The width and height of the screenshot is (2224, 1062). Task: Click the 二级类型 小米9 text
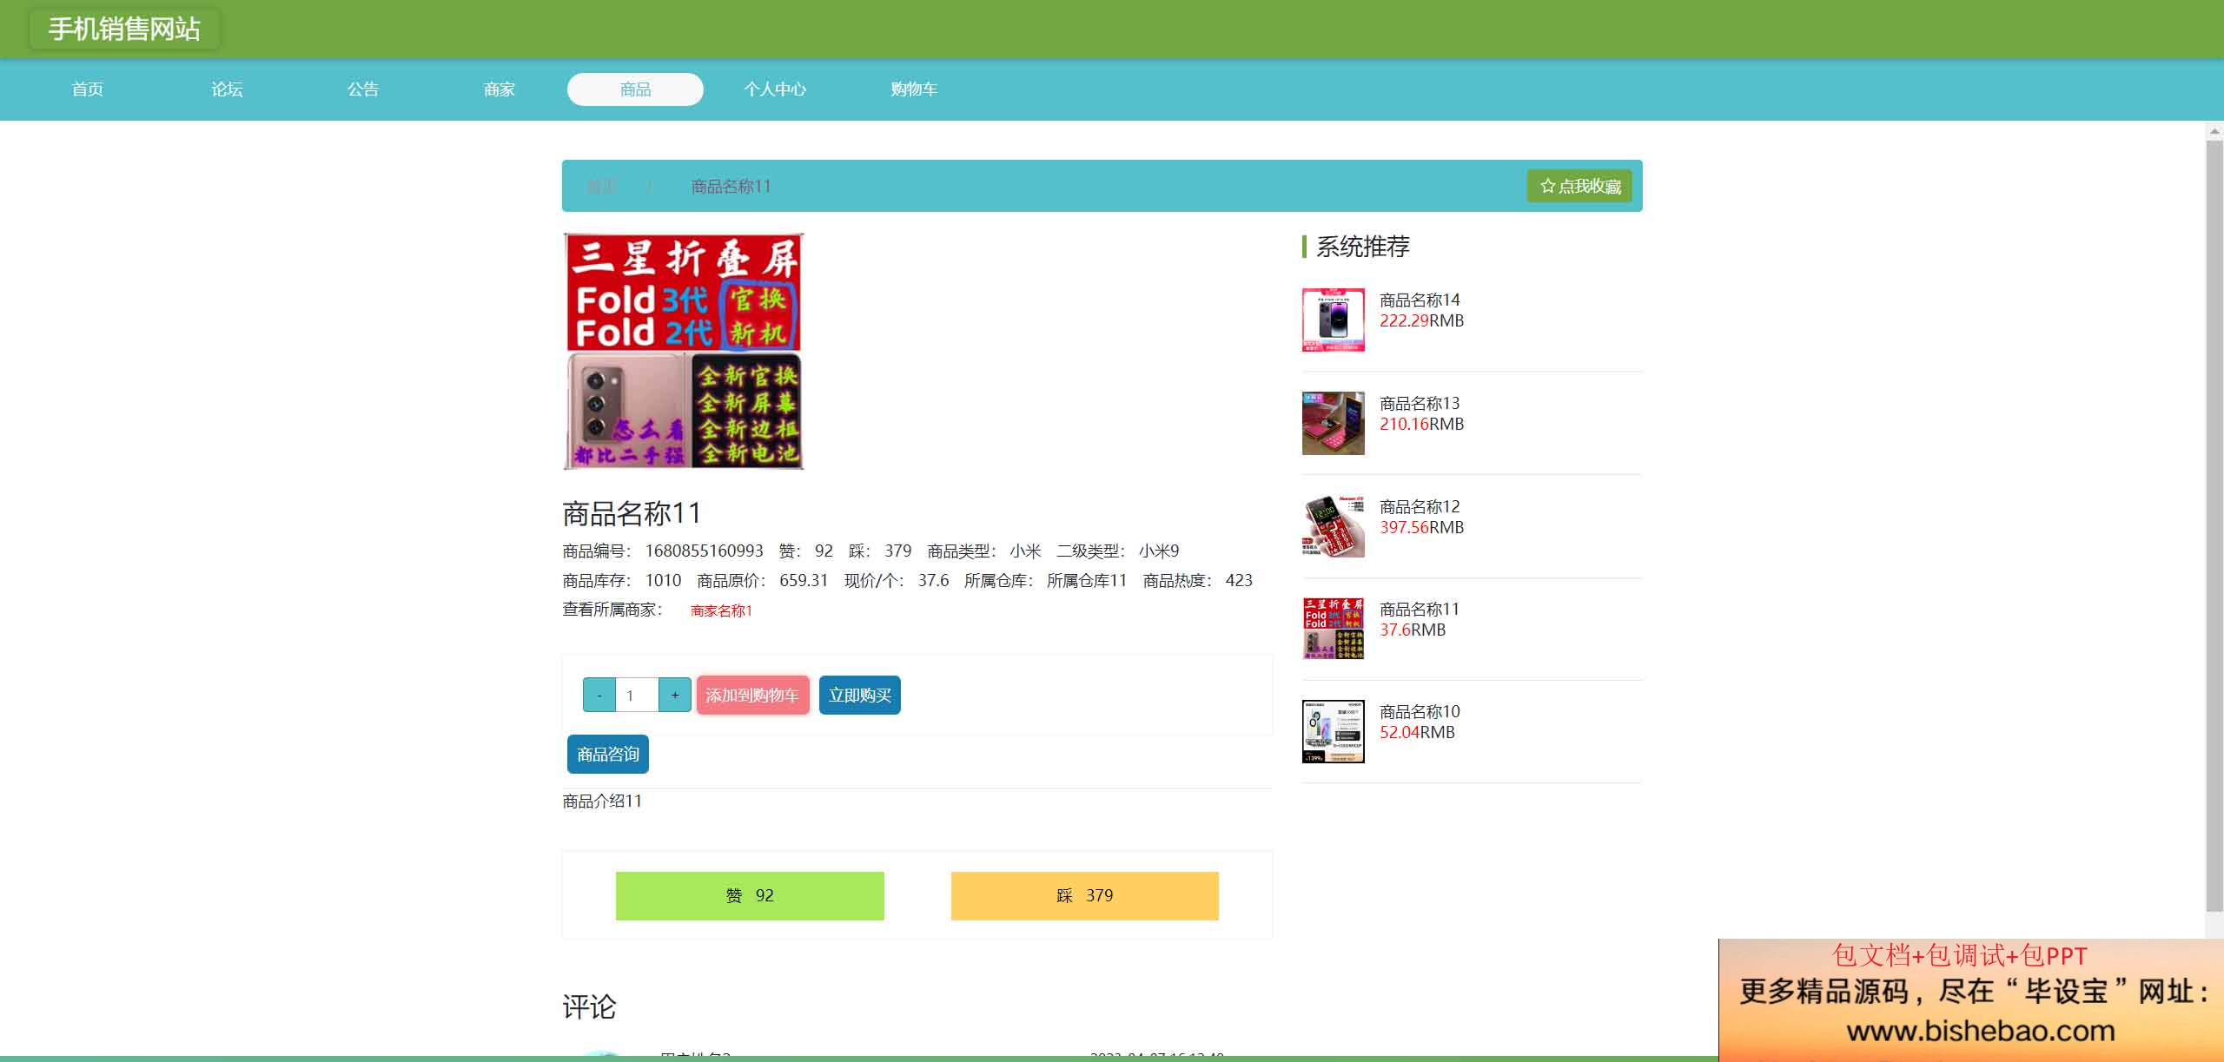coord(1117,551)
